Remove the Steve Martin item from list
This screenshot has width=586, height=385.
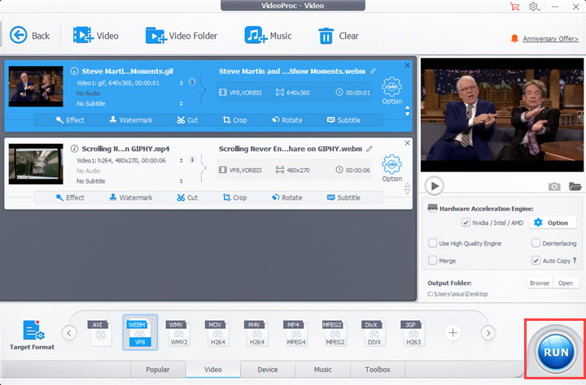[408, 65]
